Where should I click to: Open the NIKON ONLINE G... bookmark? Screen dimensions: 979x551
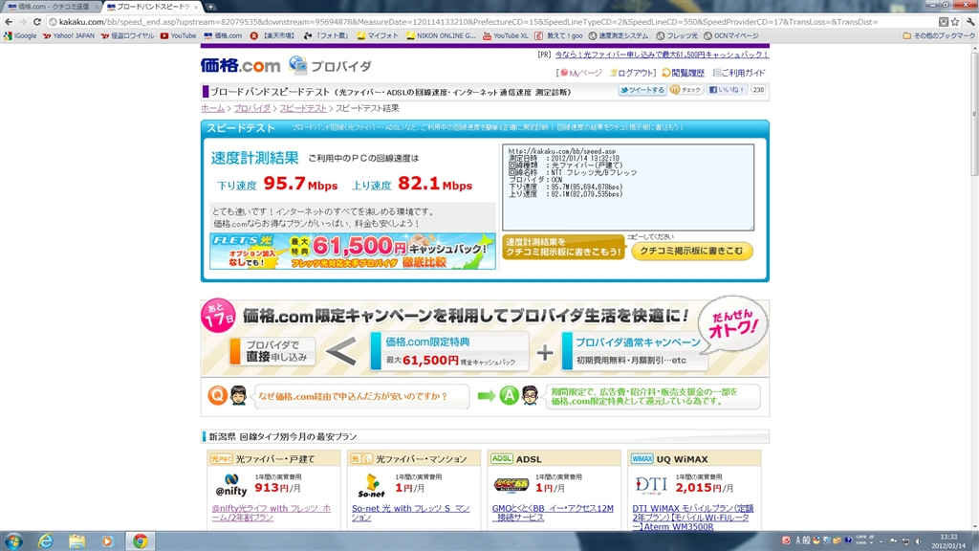coord(441,35)
